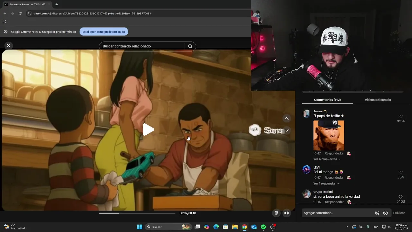Click the floating player icon beside volume

pyautogui.click(x=276, y=213)
